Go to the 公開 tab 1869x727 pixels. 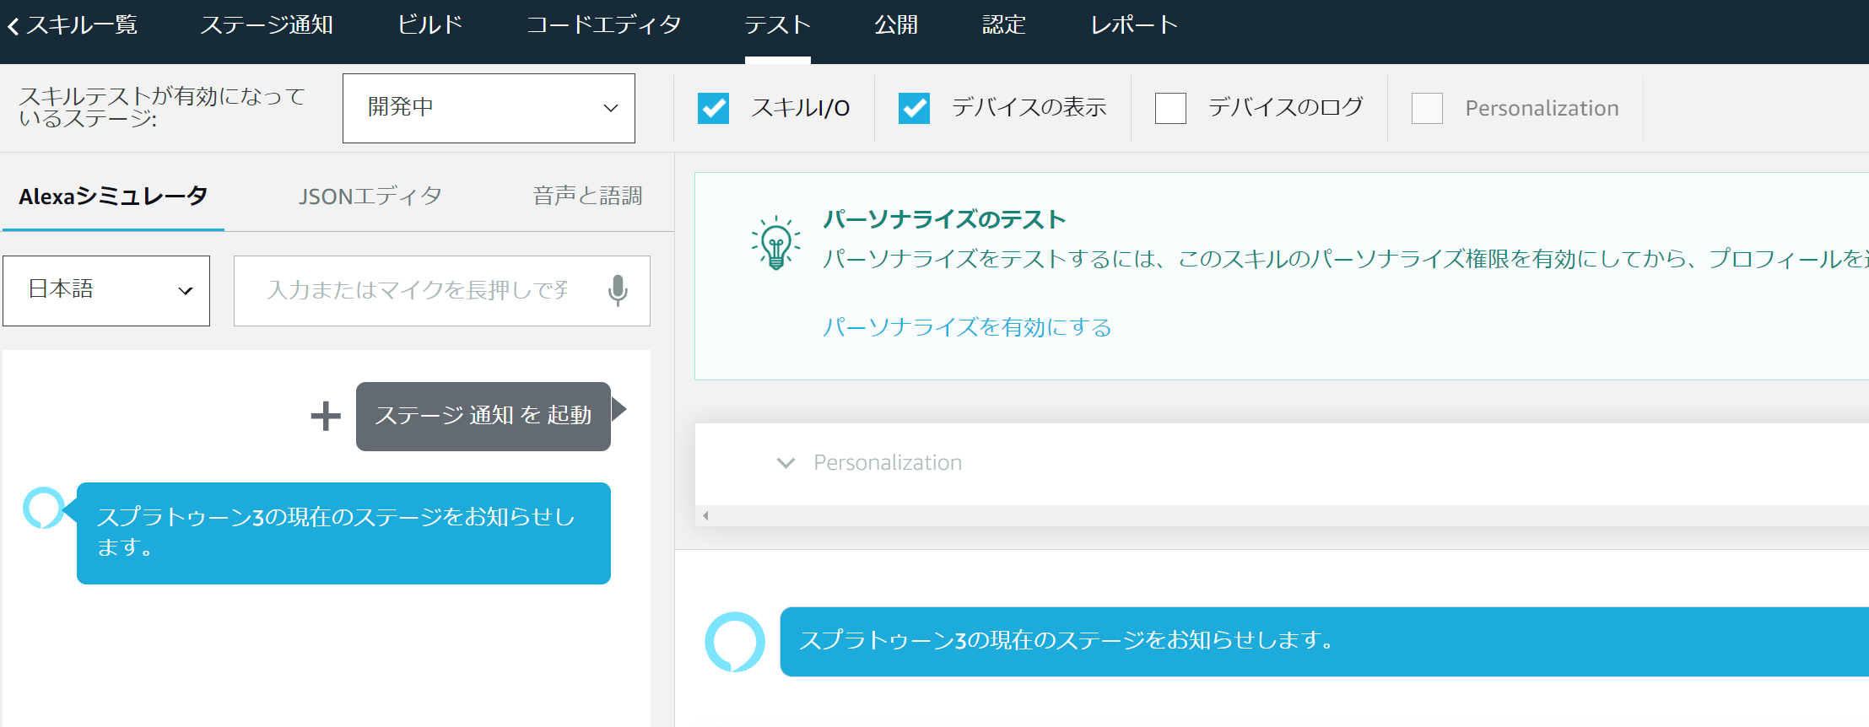896,25
